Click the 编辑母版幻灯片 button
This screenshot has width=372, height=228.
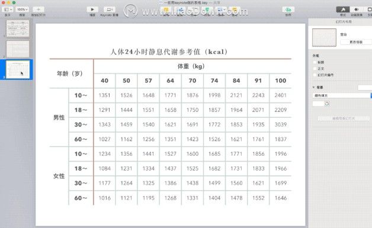[344, 118]
